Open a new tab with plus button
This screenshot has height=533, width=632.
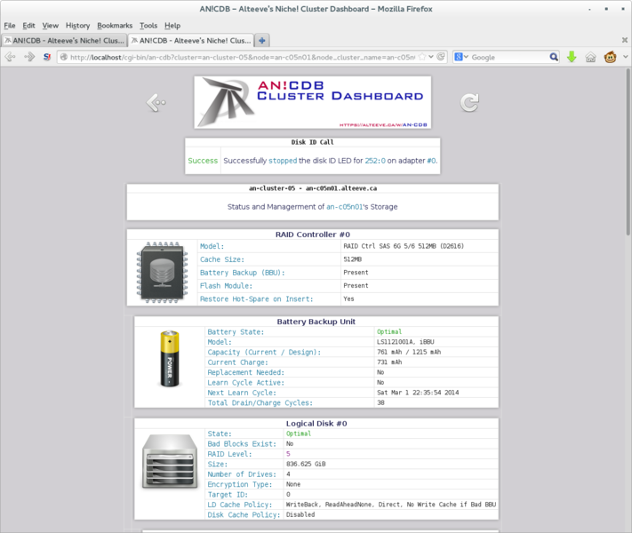263,41
